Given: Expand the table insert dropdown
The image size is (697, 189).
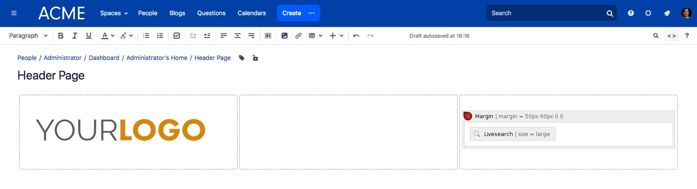Looking at the screenshot, I should (321, 36).
